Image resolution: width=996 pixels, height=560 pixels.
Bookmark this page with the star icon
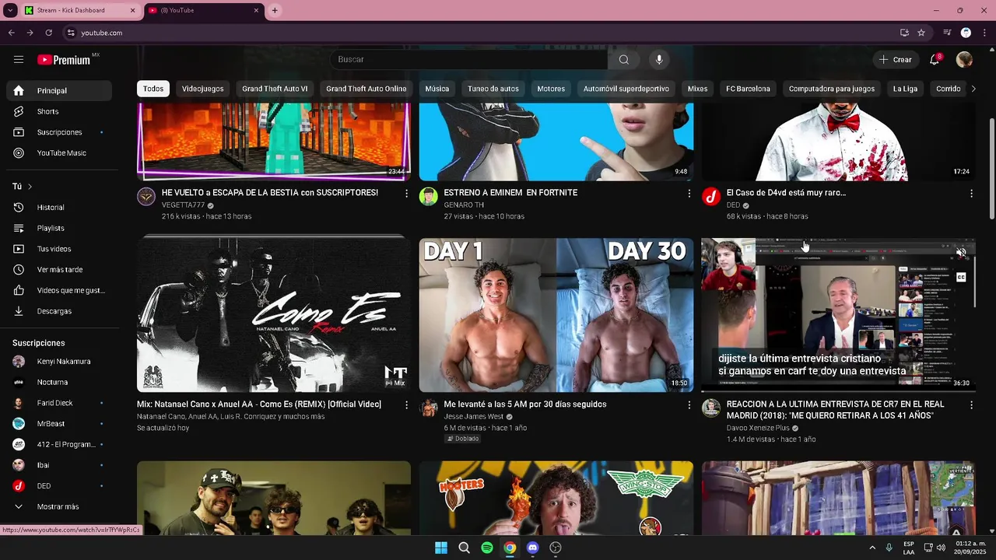click(921, 33)
